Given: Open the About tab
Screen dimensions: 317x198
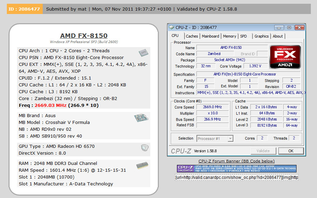Looking at the screenshot, I should coord(278,36).
